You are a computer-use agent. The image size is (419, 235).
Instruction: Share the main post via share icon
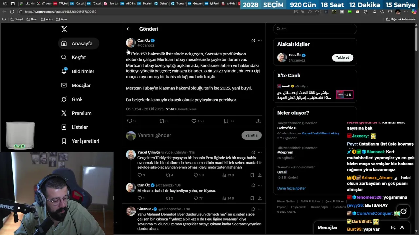click(258, 121)
